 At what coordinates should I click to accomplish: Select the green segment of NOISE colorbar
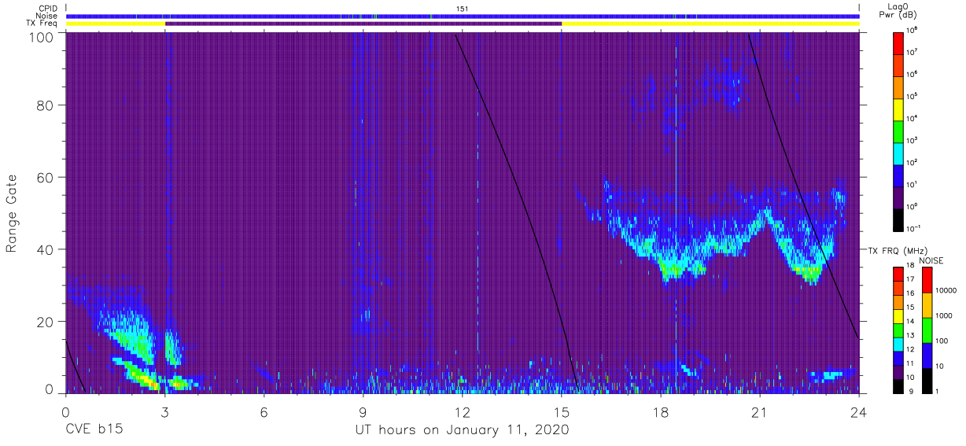click(x=927, y=330)
